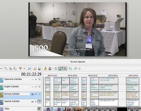The height and width of the screenshot is (111, 141).
Task: Select track 3 olive header number
Action: point(2,95)
